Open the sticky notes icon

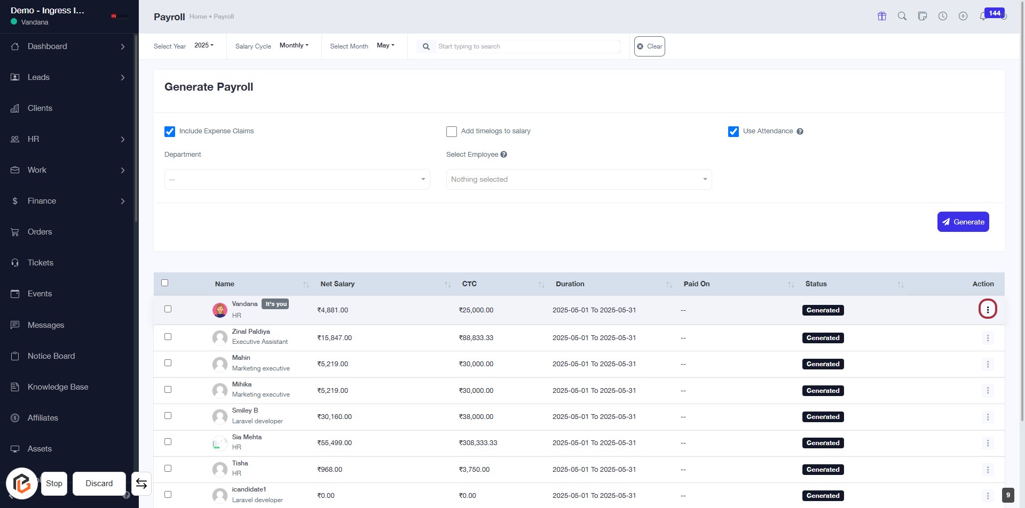[922, 16]
